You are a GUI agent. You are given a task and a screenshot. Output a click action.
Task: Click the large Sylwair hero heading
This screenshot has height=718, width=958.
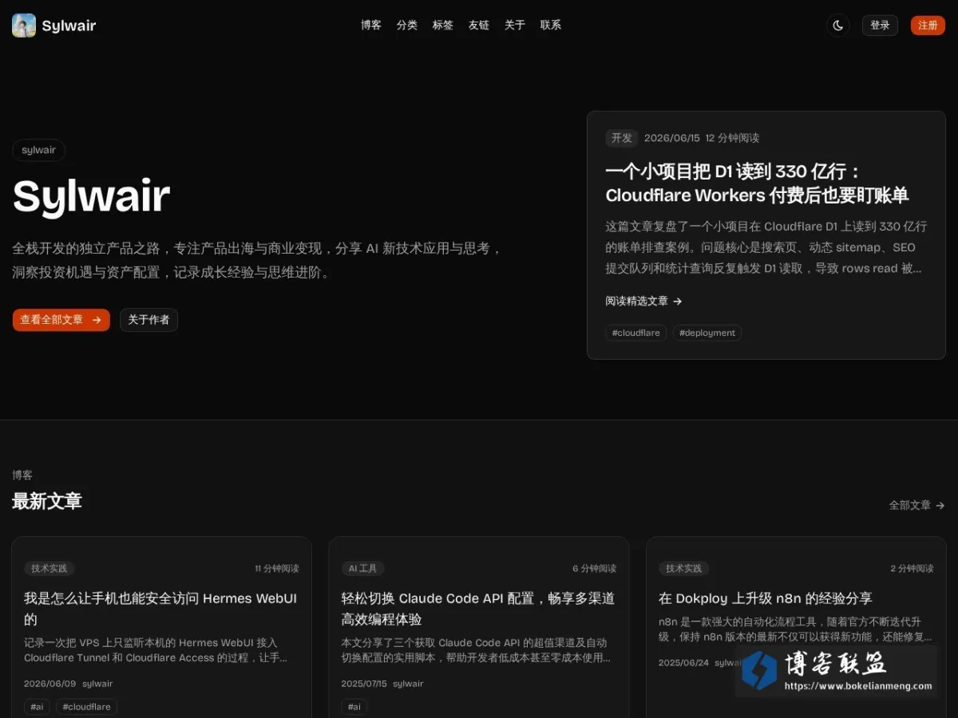click(x=92, y=196)
